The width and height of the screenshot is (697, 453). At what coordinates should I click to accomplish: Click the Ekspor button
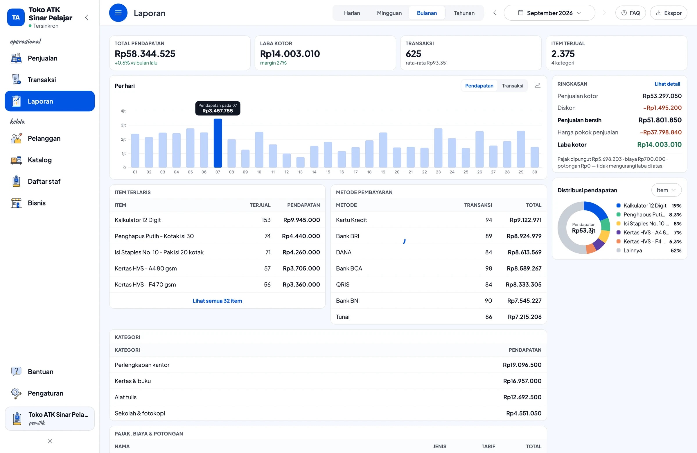pos(668,13)
